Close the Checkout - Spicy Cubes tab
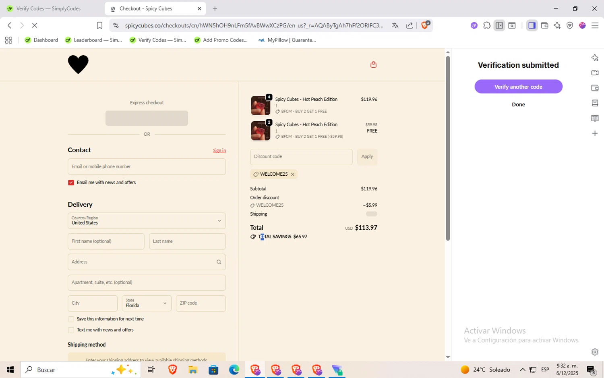Image resolution: width=604 pixels, height=378 pixels. (x=199, y=8)
